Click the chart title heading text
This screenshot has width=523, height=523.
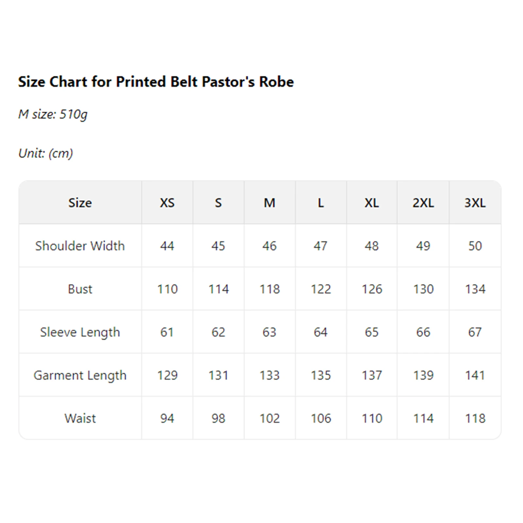(x=156, y=82)
